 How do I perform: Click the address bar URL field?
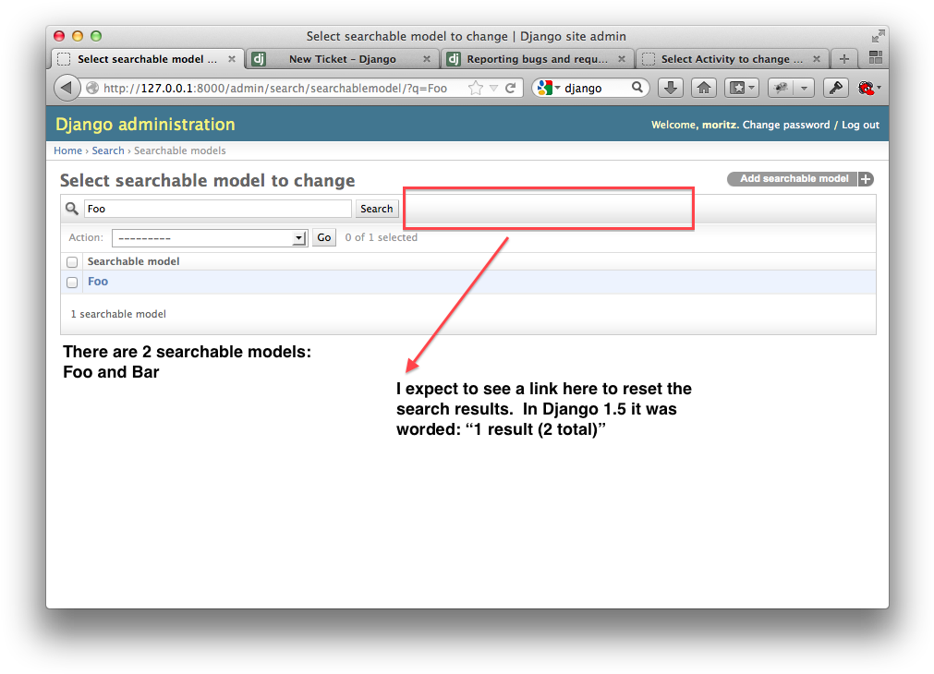[x=275, y=88]
